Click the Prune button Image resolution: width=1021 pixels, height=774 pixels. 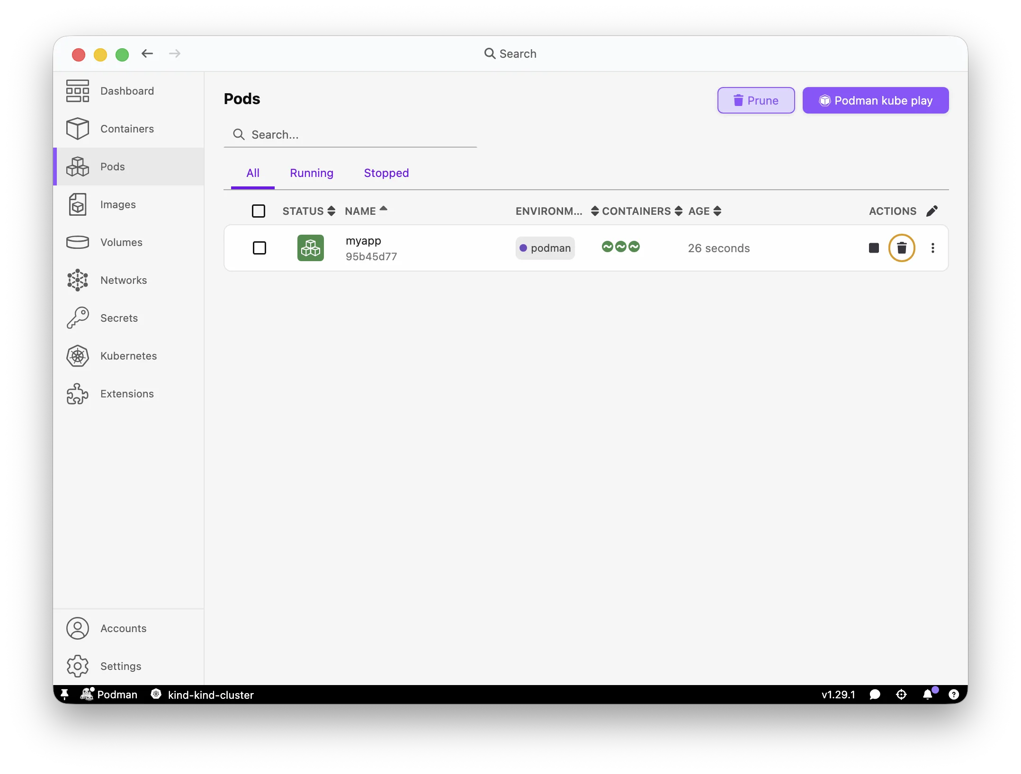coord(756,100)
